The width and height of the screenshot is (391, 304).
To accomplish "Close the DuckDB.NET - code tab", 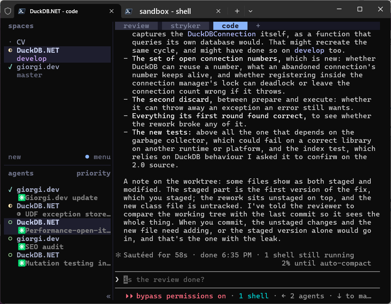I will tap(111, 11).
